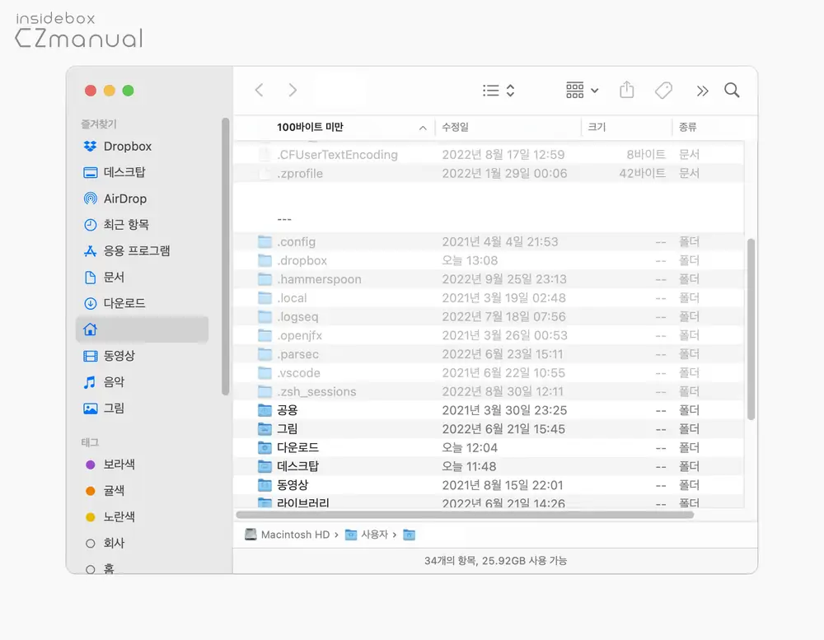The image size is (824, 640).
Task: Open Dropbox in the sidebar
Action: (127, 146)
